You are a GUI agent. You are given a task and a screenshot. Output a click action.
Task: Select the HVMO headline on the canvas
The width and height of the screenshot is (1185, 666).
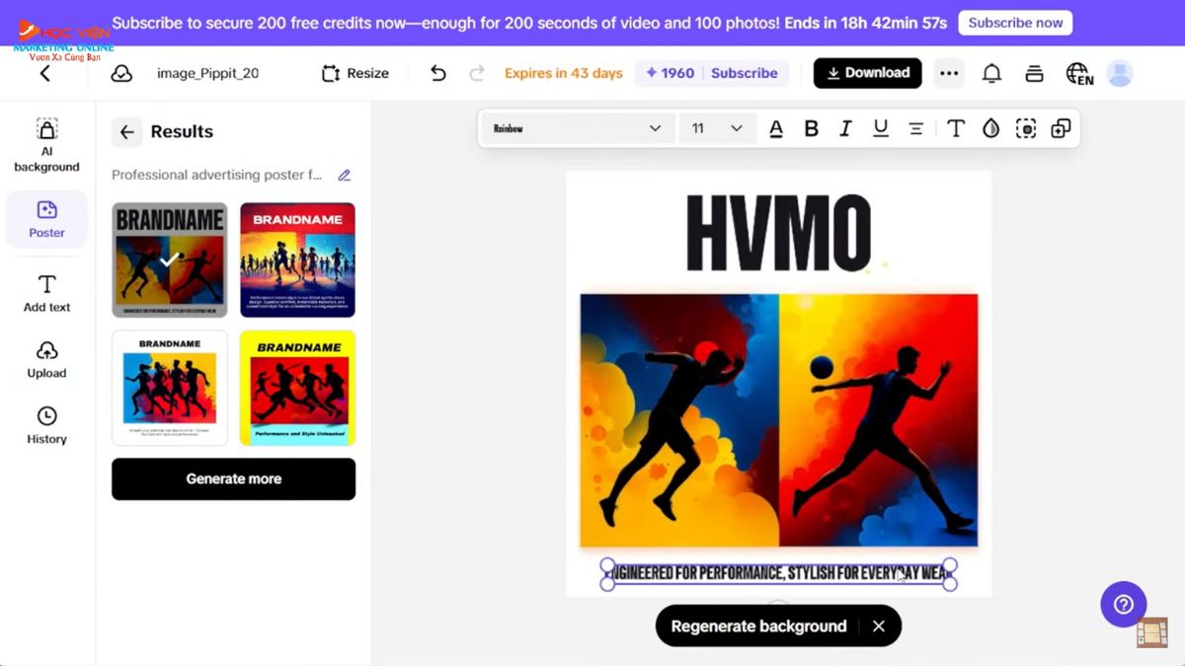[x=778, y=234]
